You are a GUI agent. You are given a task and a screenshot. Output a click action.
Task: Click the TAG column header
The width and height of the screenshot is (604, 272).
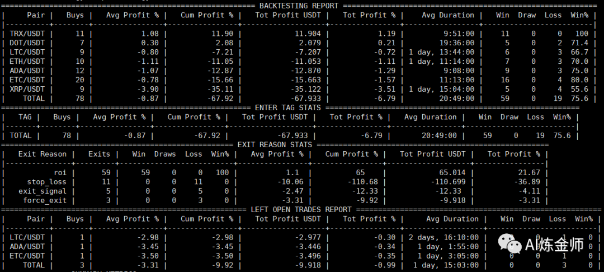click(x=25, y=117)
